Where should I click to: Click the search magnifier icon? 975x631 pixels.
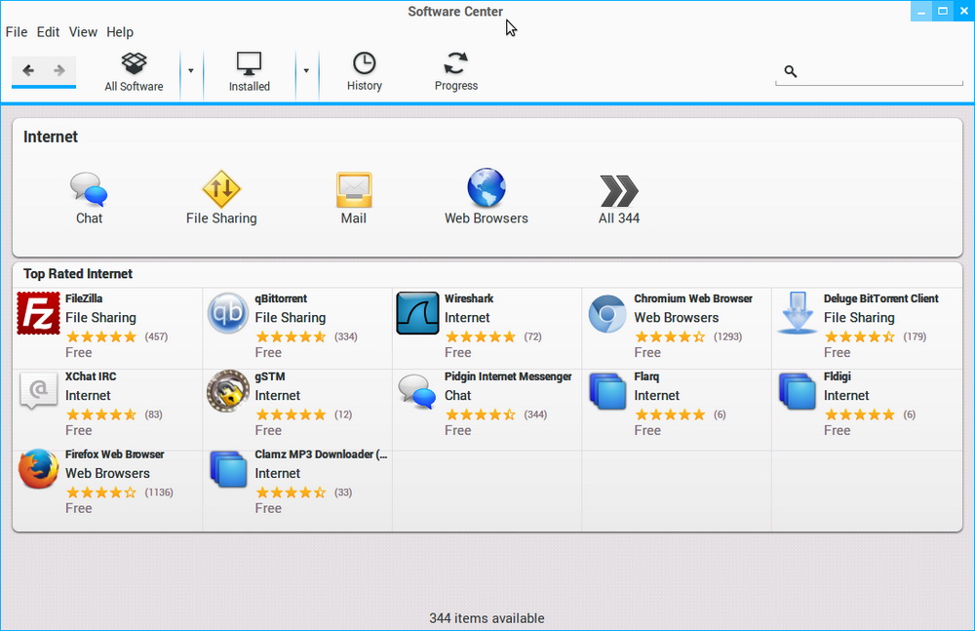pos(791,71)
